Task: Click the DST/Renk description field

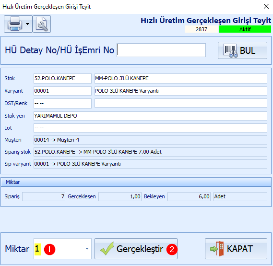Action: [181, 103]
